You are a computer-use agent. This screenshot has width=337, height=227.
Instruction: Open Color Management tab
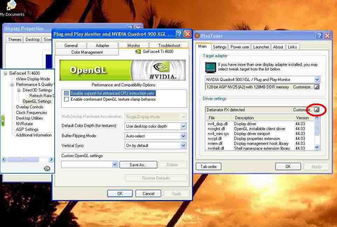click(87, 52)
